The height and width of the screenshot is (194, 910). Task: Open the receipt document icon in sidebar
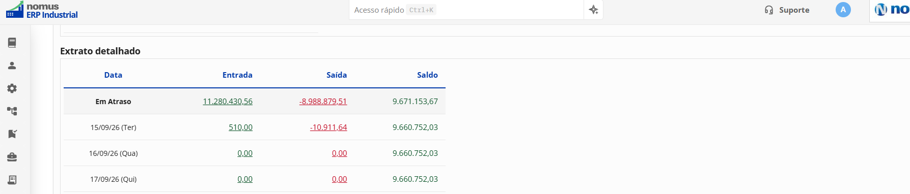(x=12, y=180)
